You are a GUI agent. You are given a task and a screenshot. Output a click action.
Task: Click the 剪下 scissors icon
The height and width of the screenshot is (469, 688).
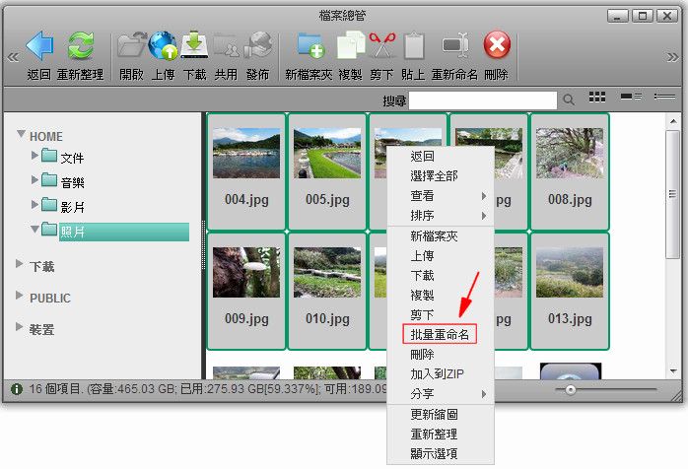pos(381,45)
